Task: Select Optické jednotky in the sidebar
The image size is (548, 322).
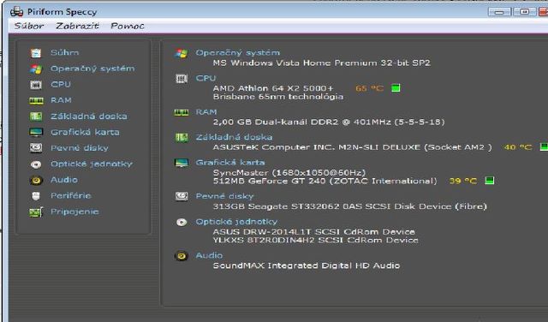Action: point(92,164)
